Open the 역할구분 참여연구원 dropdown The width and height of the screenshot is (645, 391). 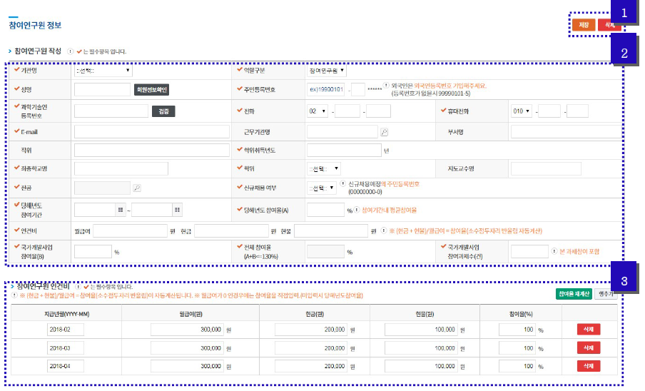[327, 71]
